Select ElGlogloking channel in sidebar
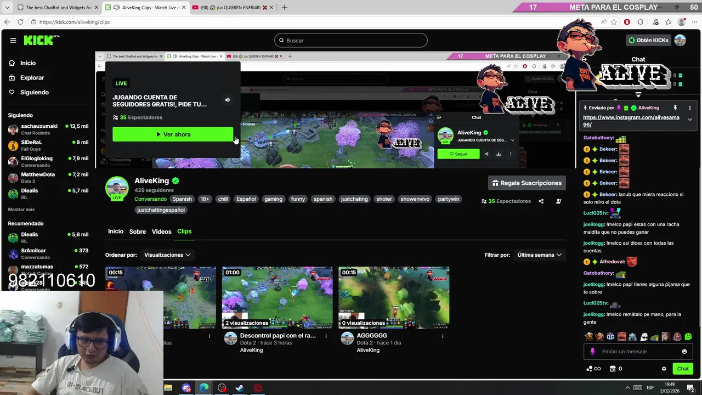 click(x=48, y=161)
